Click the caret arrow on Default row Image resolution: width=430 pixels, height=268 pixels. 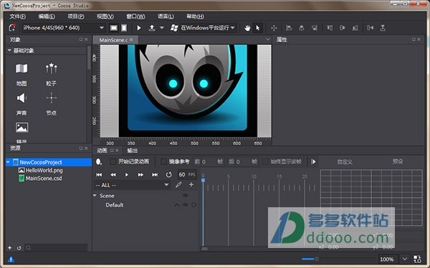point(176,205)
